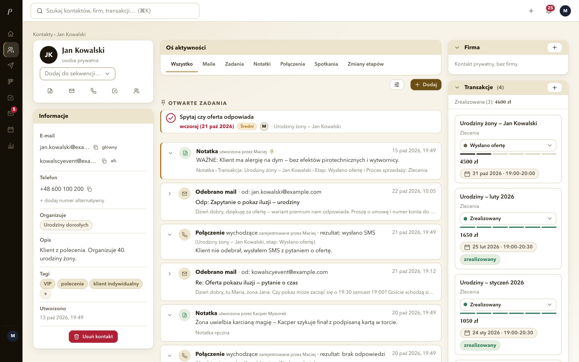Image resolution: width=579 pixels, height=362 pixels.
Task: Click the envelope icon under Jan Kowalski
Action: [72, 91]
